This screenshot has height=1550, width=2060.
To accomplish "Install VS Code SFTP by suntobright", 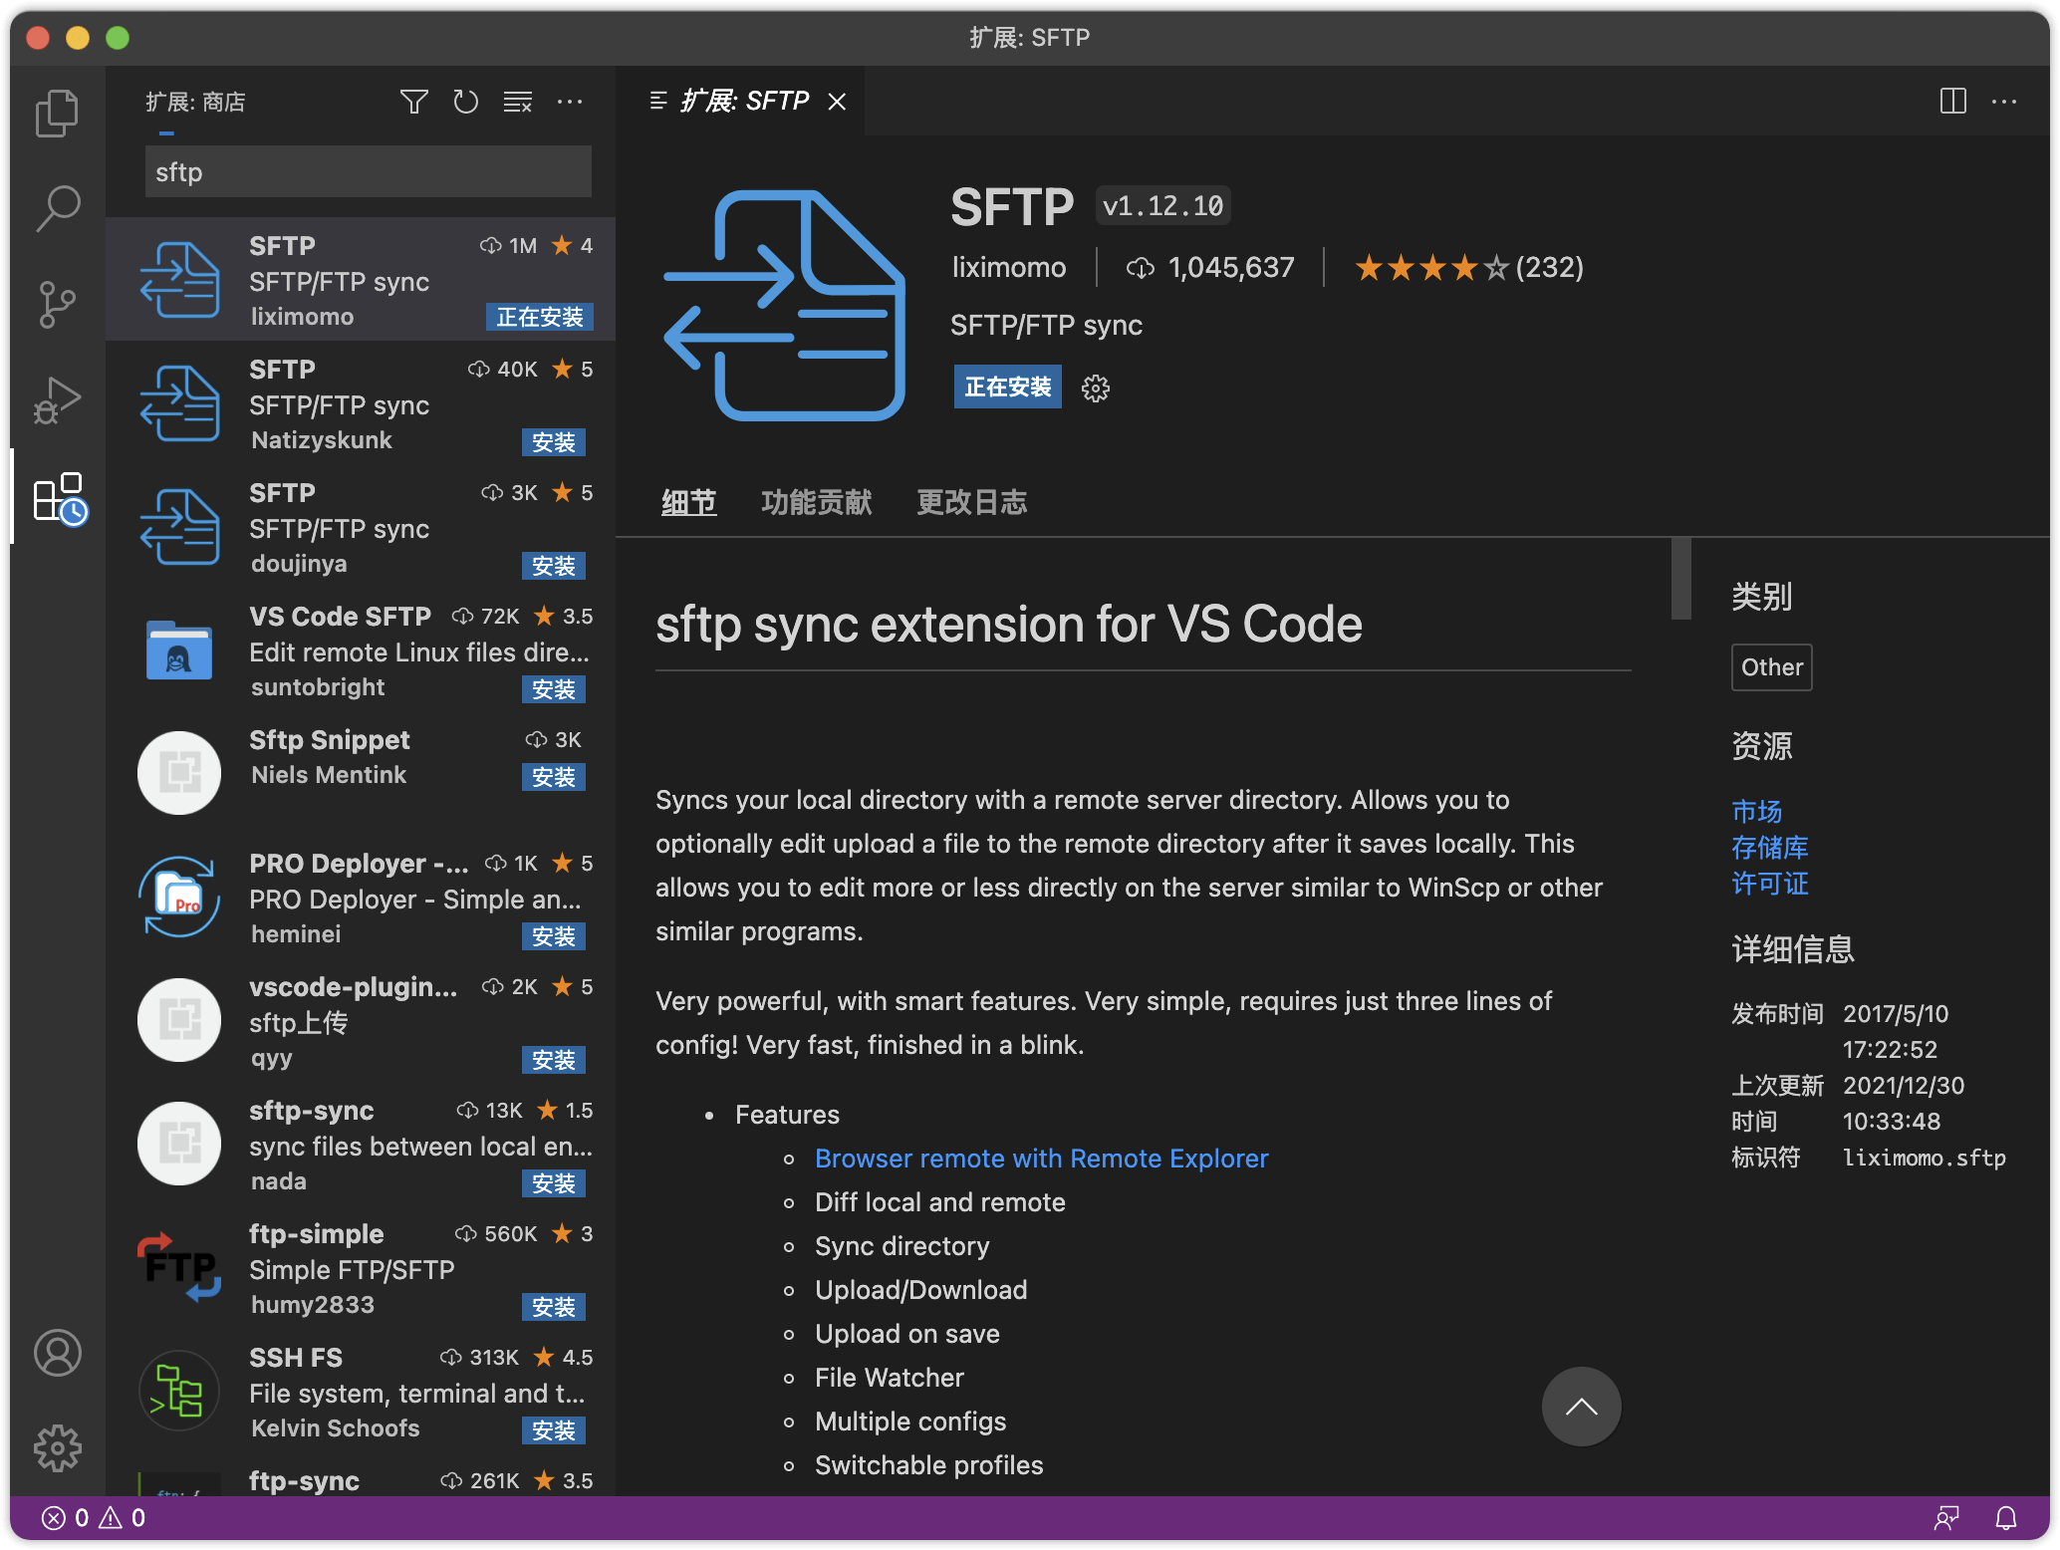I will coord(553,689).
